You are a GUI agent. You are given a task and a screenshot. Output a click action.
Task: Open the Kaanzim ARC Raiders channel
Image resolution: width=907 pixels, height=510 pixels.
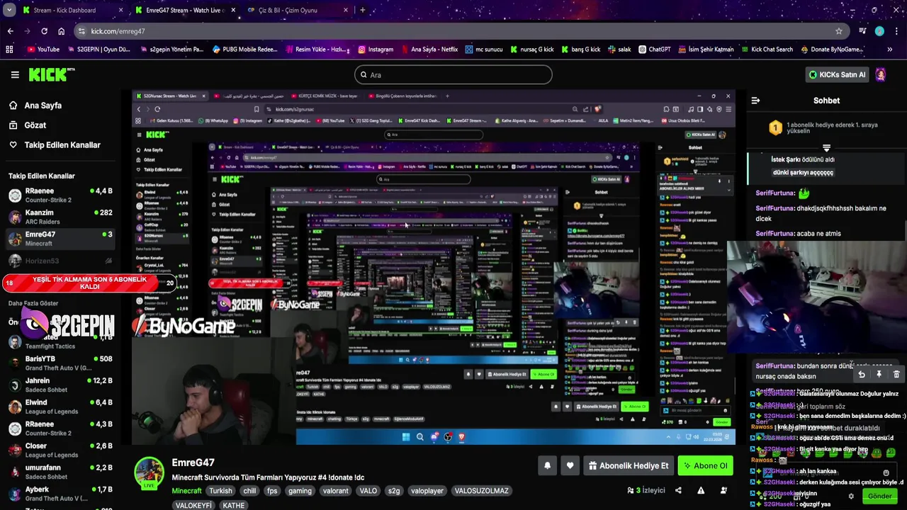point(60,217)
